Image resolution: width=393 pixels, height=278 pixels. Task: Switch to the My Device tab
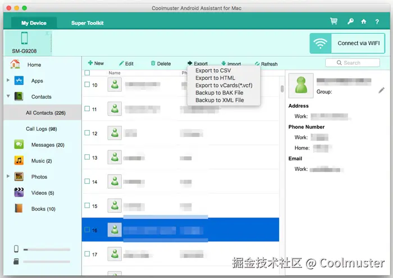click(34, 23)
